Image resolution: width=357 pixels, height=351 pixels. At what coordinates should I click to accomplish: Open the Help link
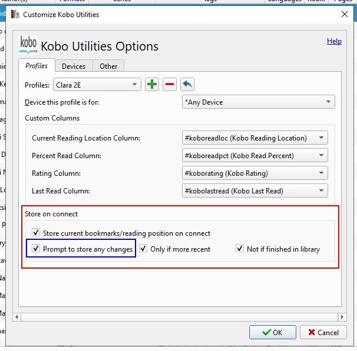[334, 41]
